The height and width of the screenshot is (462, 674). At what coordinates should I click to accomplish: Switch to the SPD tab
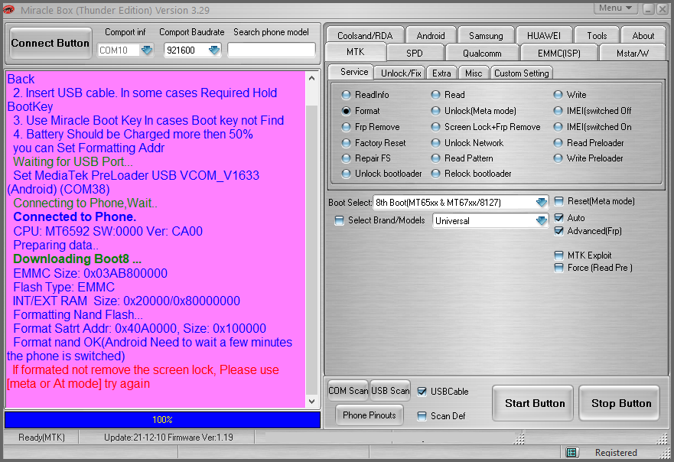[415, 54]
